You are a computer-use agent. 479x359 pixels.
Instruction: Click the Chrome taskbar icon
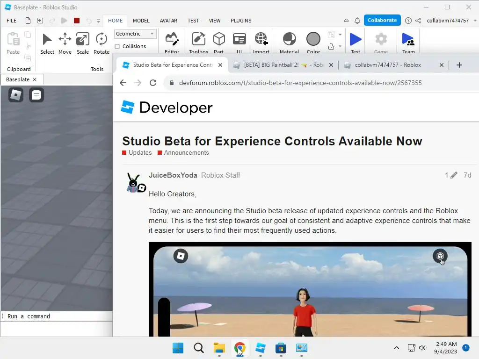coord(240,348)
